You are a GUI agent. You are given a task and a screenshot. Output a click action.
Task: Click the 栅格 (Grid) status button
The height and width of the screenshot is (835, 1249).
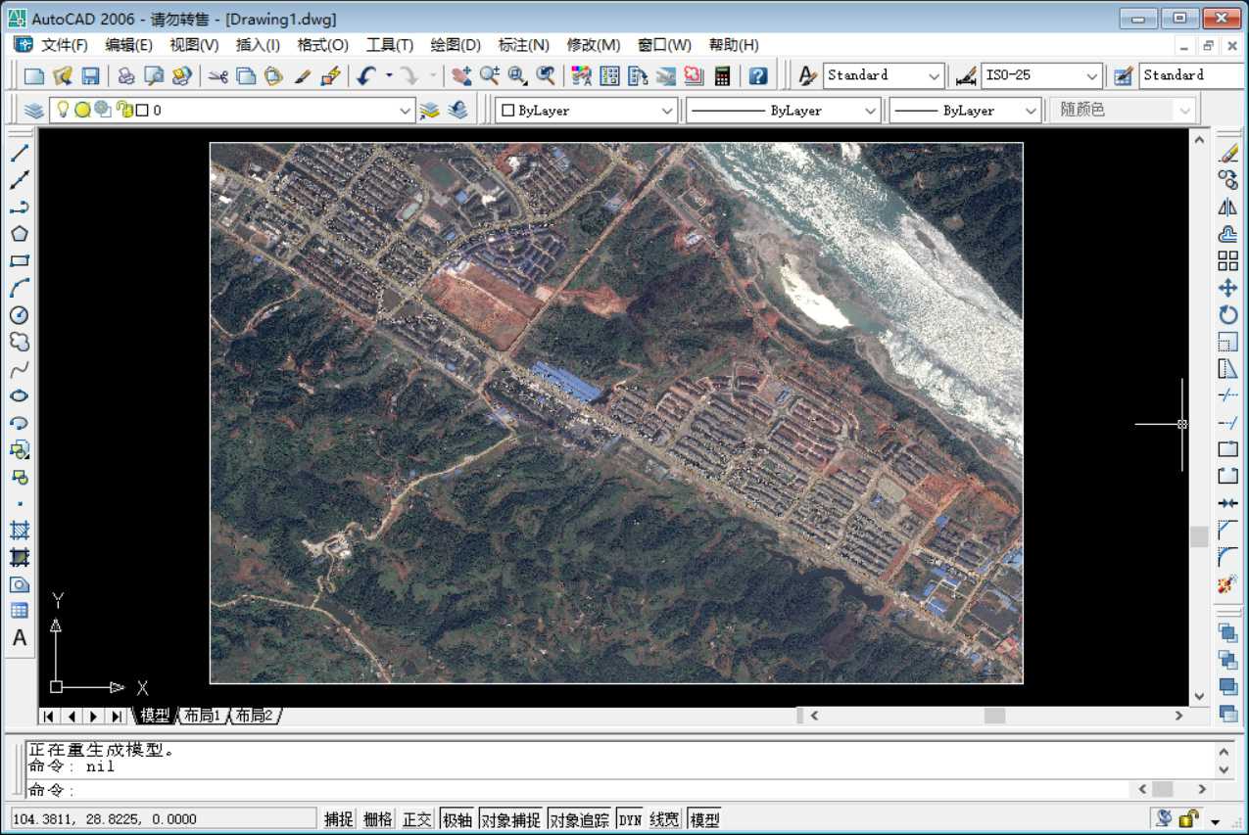point(377,819)
